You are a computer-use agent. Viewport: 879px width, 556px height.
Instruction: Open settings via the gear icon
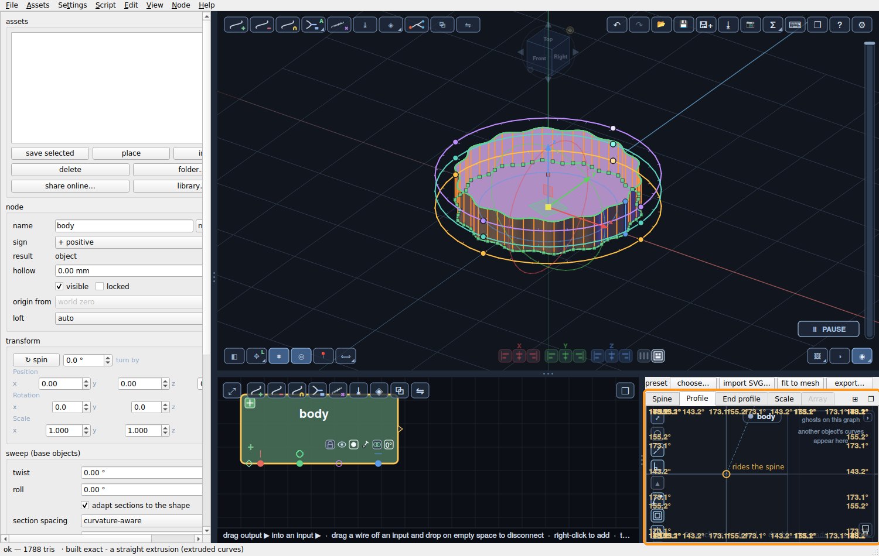(x=861, y=25)
